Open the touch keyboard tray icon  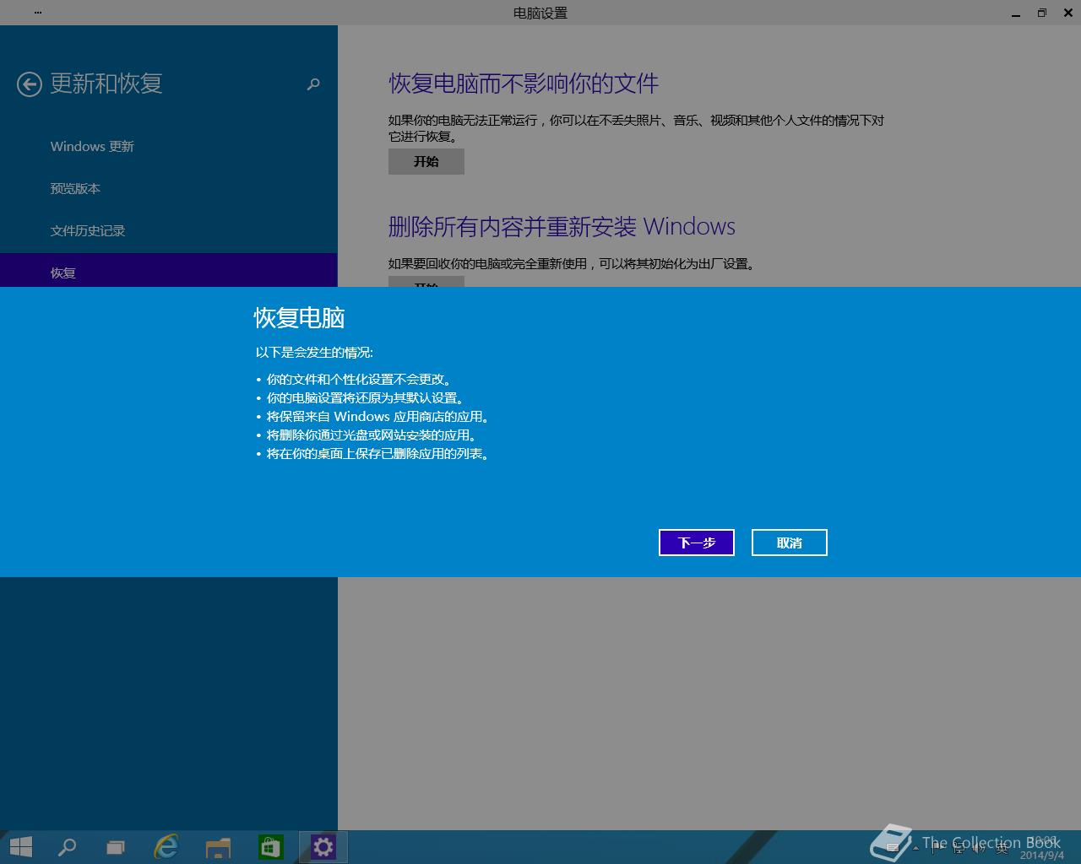[892, 847]
